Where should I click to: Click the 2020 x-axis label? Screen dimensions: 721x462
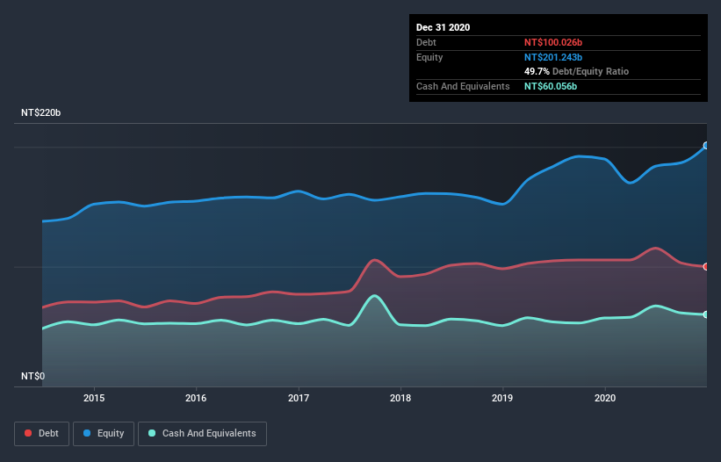point(605,398)
